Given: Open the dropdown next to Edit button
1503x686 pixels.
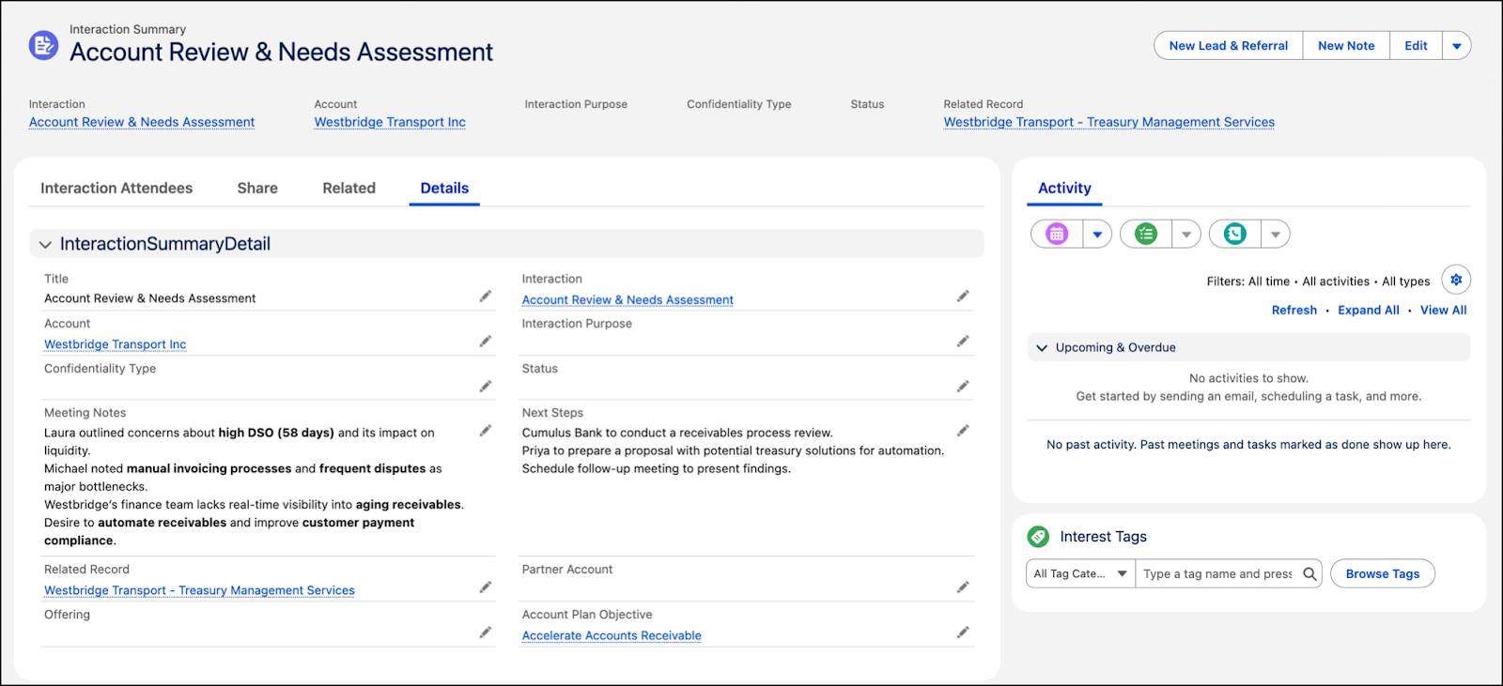Looking at the screenshot, I should [1457, 46].
